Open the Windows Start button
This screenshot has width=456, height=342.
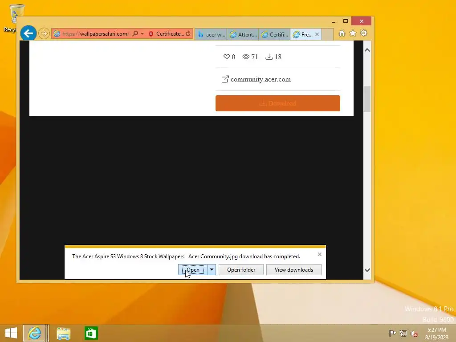tap(11, 333)
